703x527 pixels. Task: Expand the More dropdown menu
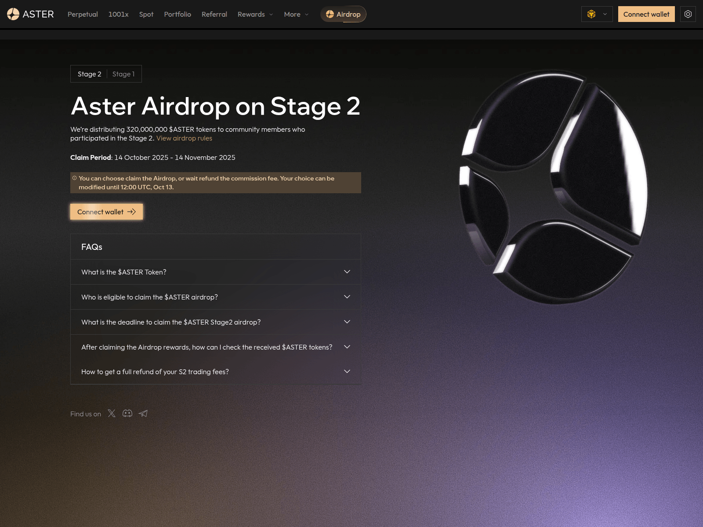coord(296,14)
